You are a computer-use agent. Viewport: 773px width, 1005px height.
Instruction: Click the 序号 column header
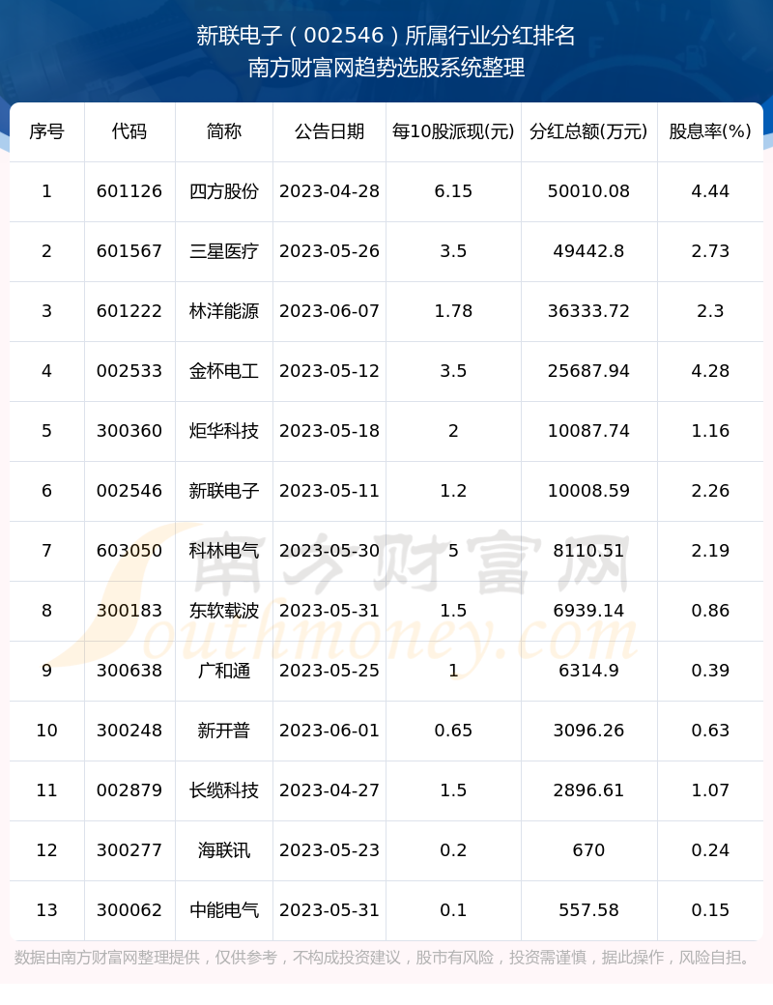point(46,131)
